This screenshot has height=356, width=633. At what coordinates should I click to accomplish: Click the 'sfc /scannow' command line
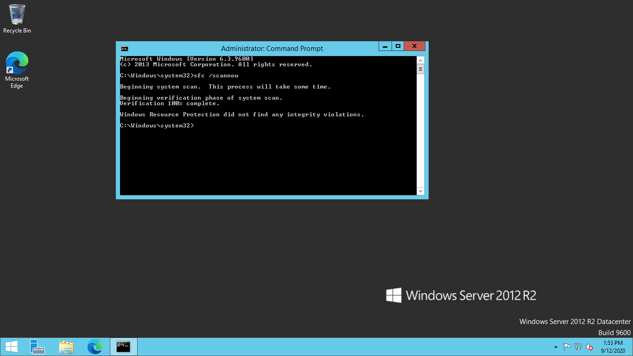tap(179, 76)
